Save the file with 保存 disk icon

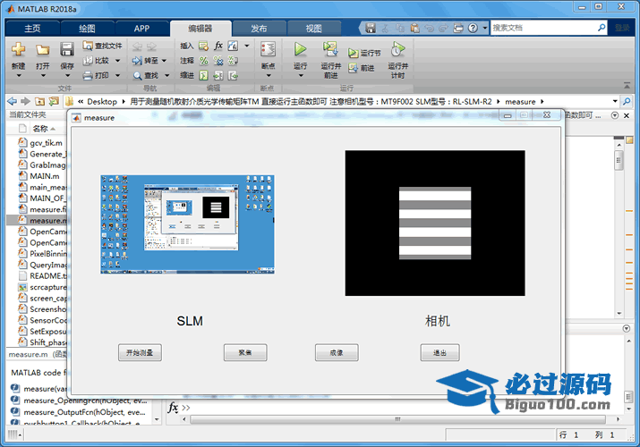[67, 49]
